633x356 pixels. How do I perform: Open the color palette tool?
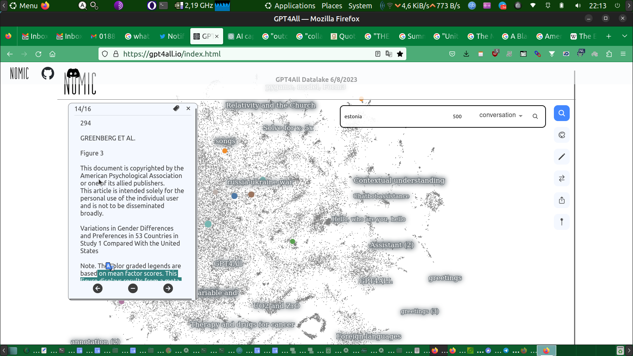561,135
